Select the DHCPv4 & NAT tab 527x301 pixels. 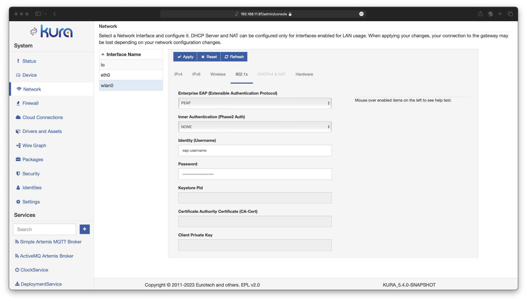pos(271,74)
